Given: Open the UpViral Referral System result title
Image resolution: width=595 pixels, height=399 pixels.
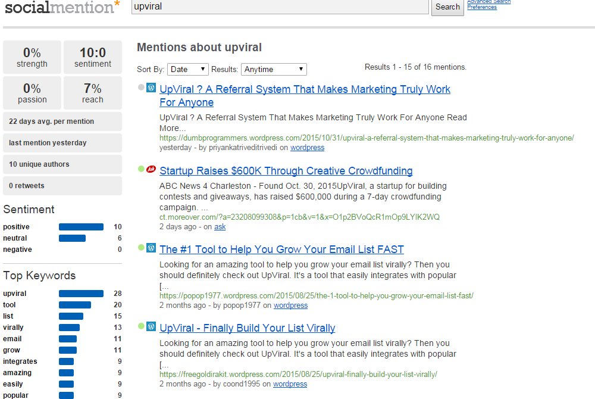Looking at the screenshot, I should pos(305,96).
